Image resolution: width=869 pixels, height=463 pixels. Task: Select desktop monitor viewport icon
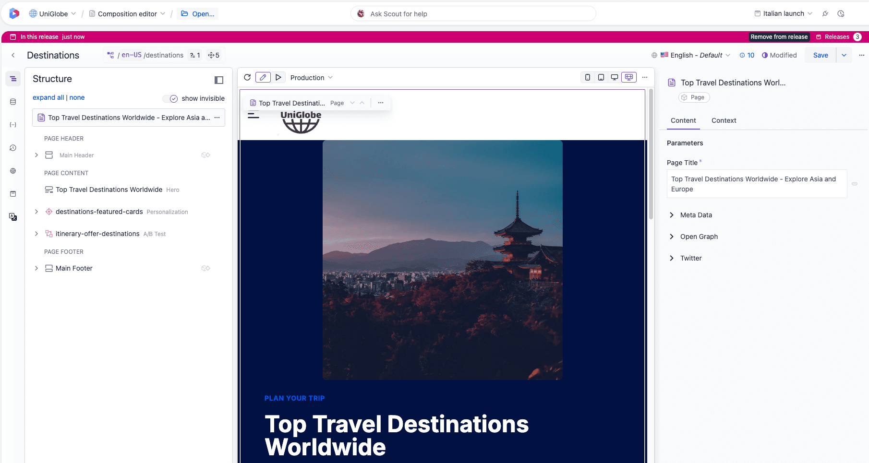pos(614,77)
